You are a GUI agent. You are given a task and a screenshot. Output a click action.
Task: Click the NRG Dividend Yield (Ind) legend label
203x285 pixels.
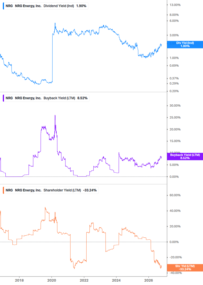point(46,6)
